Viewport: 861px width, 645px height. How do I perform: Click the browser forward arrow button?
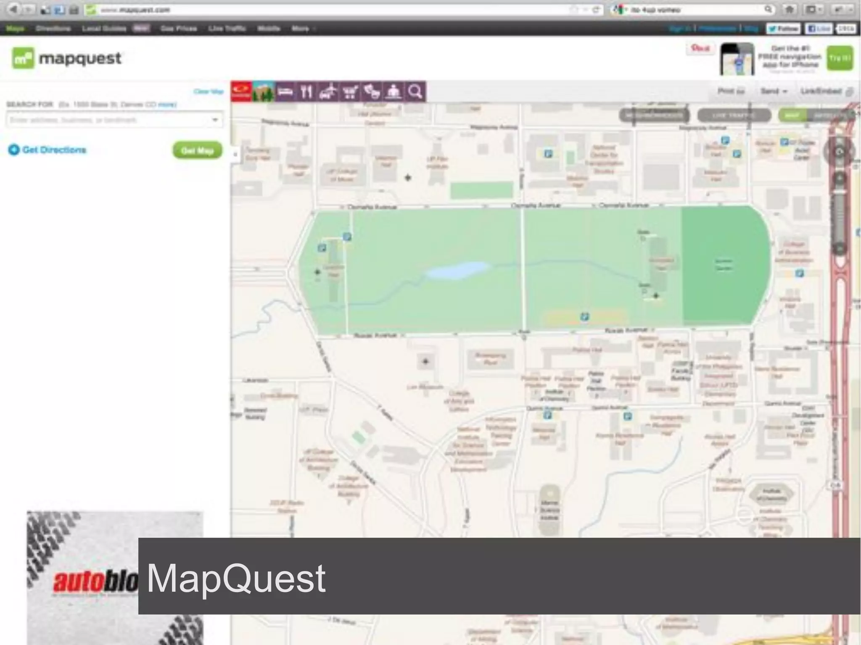(28, 9)
